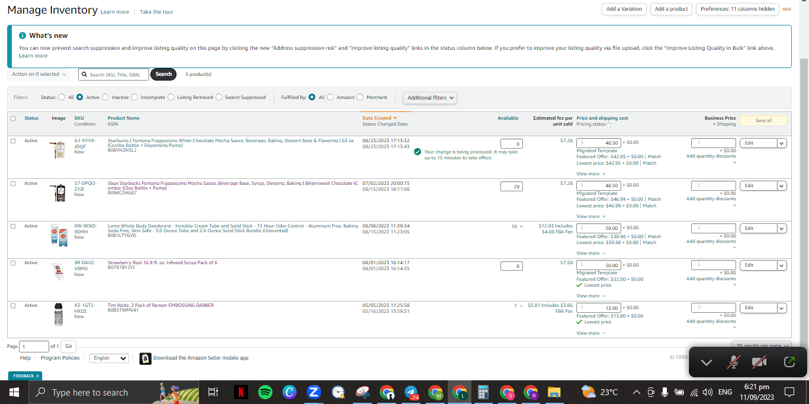
Task: Turn on camera in meeting overlay
Action: [759, 362]
